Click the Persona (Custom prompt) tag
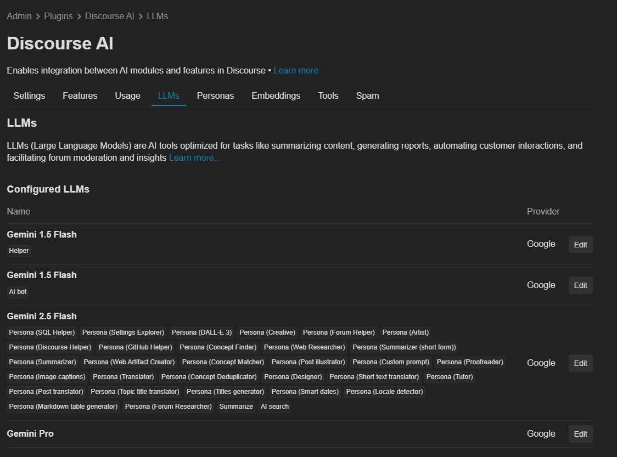Viewport: 617px width, 457px height. (x=391, y=362)
